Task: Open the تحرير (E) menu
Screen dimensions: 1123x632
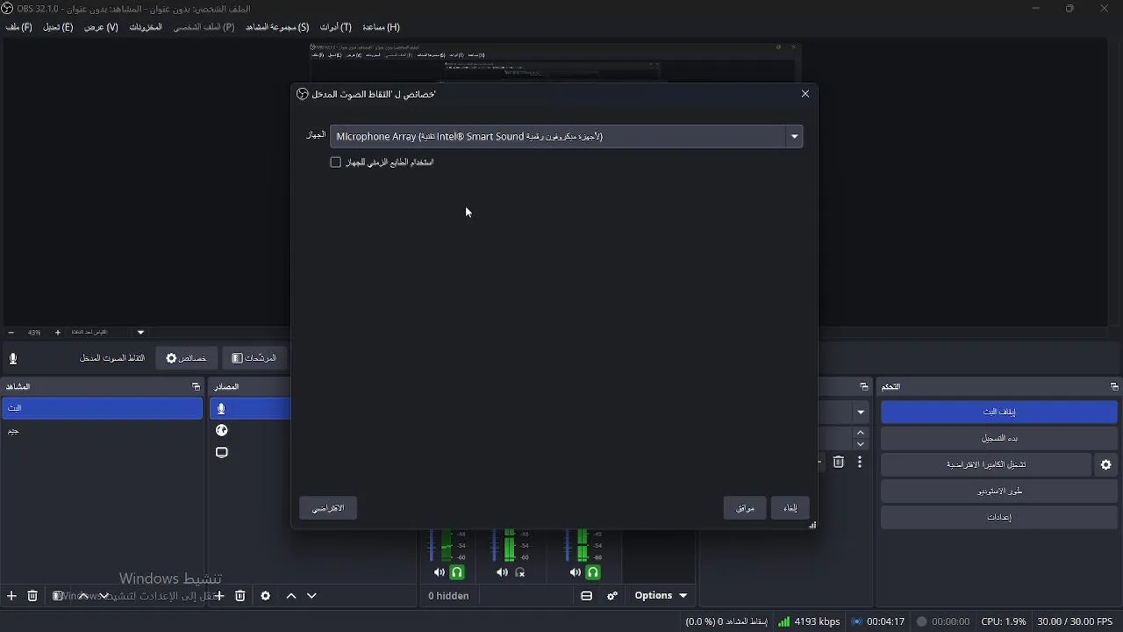Action: [58, 27]
